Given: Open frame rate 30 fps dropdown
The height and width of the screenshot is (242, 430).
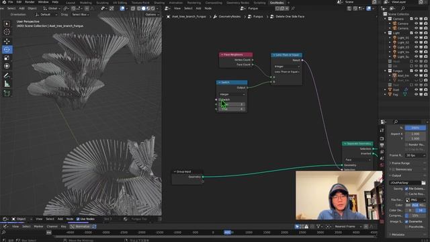Looking at the screenshot, I should tap(415, 155).
